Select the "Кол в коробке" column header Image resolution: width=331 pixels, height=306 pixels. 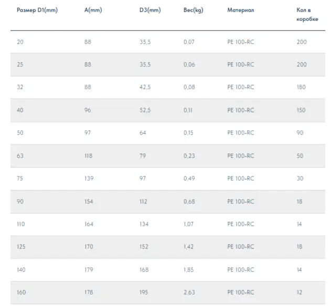pyautogui.click(x=307, y=14)
